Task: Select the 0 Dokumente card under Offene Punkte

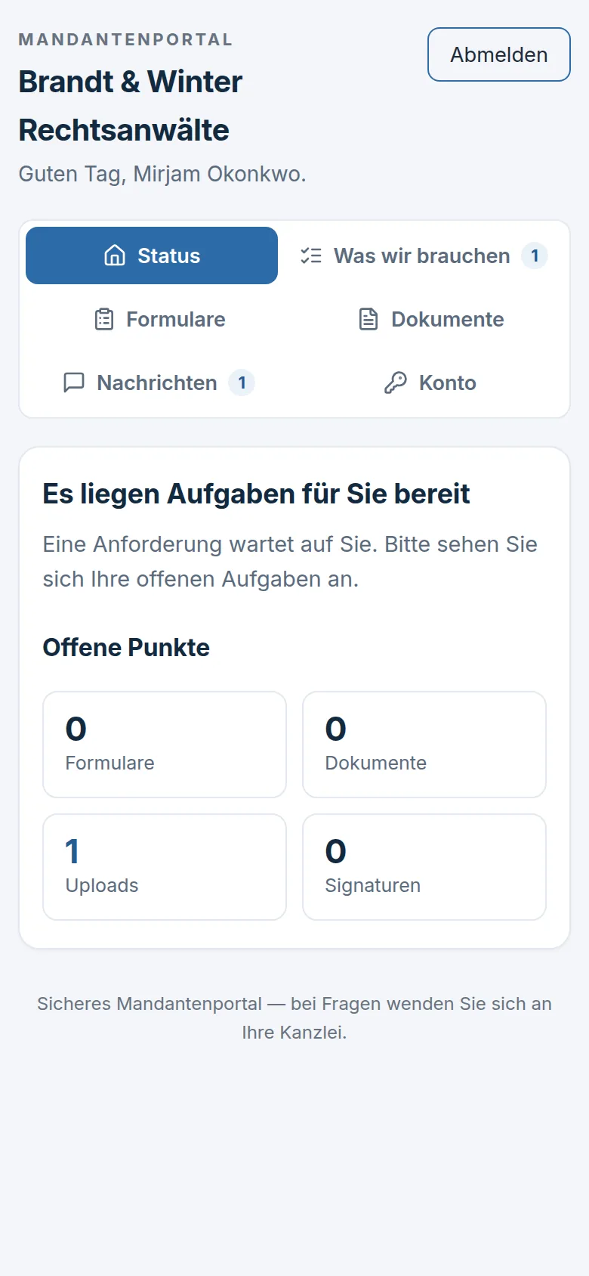Action: coord(424,745)
